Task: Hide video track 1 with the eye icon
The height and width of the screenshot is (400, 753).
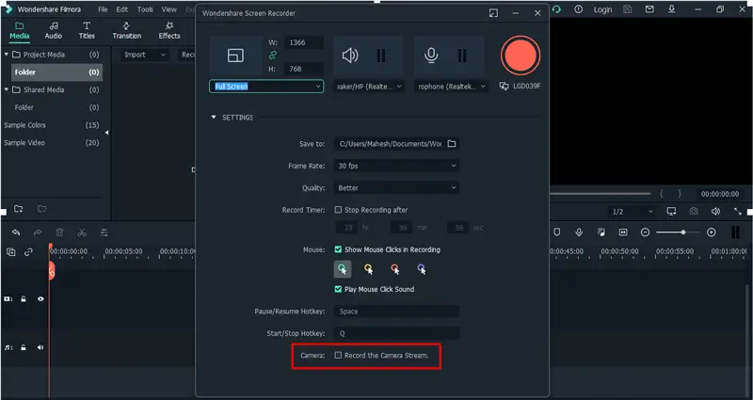Action: [40, 298]
